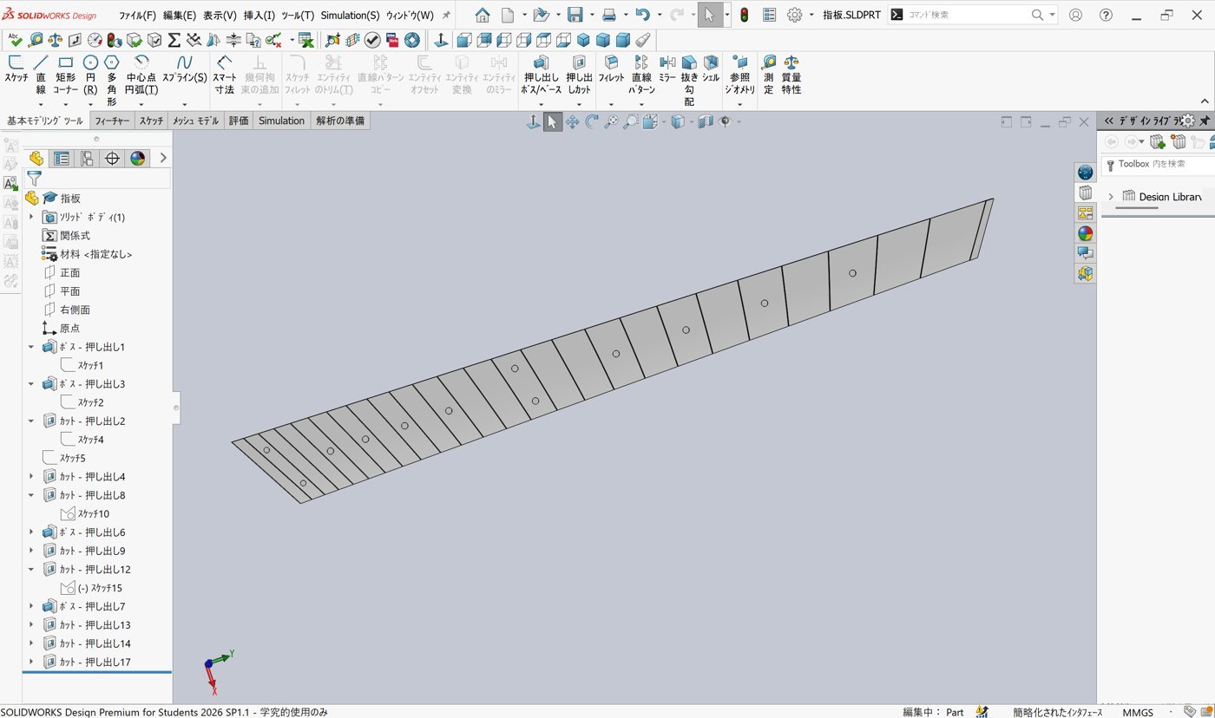Toggle the Hide/Show items eye icon
Screen dimensions: 1215x718
(726, 122)
